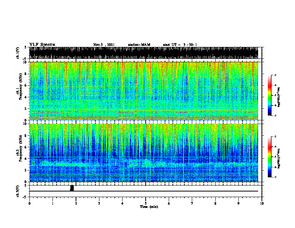This screenshot has height=228, width=295.
Task: Click the ch.2 spectrogram panel
Action: pyautogui.click(x=143, y=153)
